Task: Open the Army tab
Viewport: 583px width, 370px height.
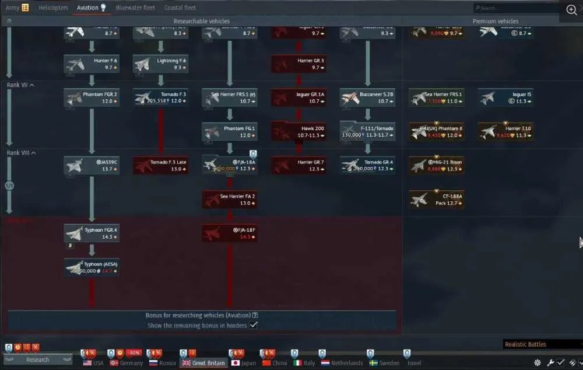Action: coord(12,8)
